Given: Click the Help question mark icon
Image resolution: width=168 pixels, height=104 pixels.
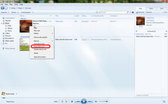Looking at the screenshot, I should [133, 12].
